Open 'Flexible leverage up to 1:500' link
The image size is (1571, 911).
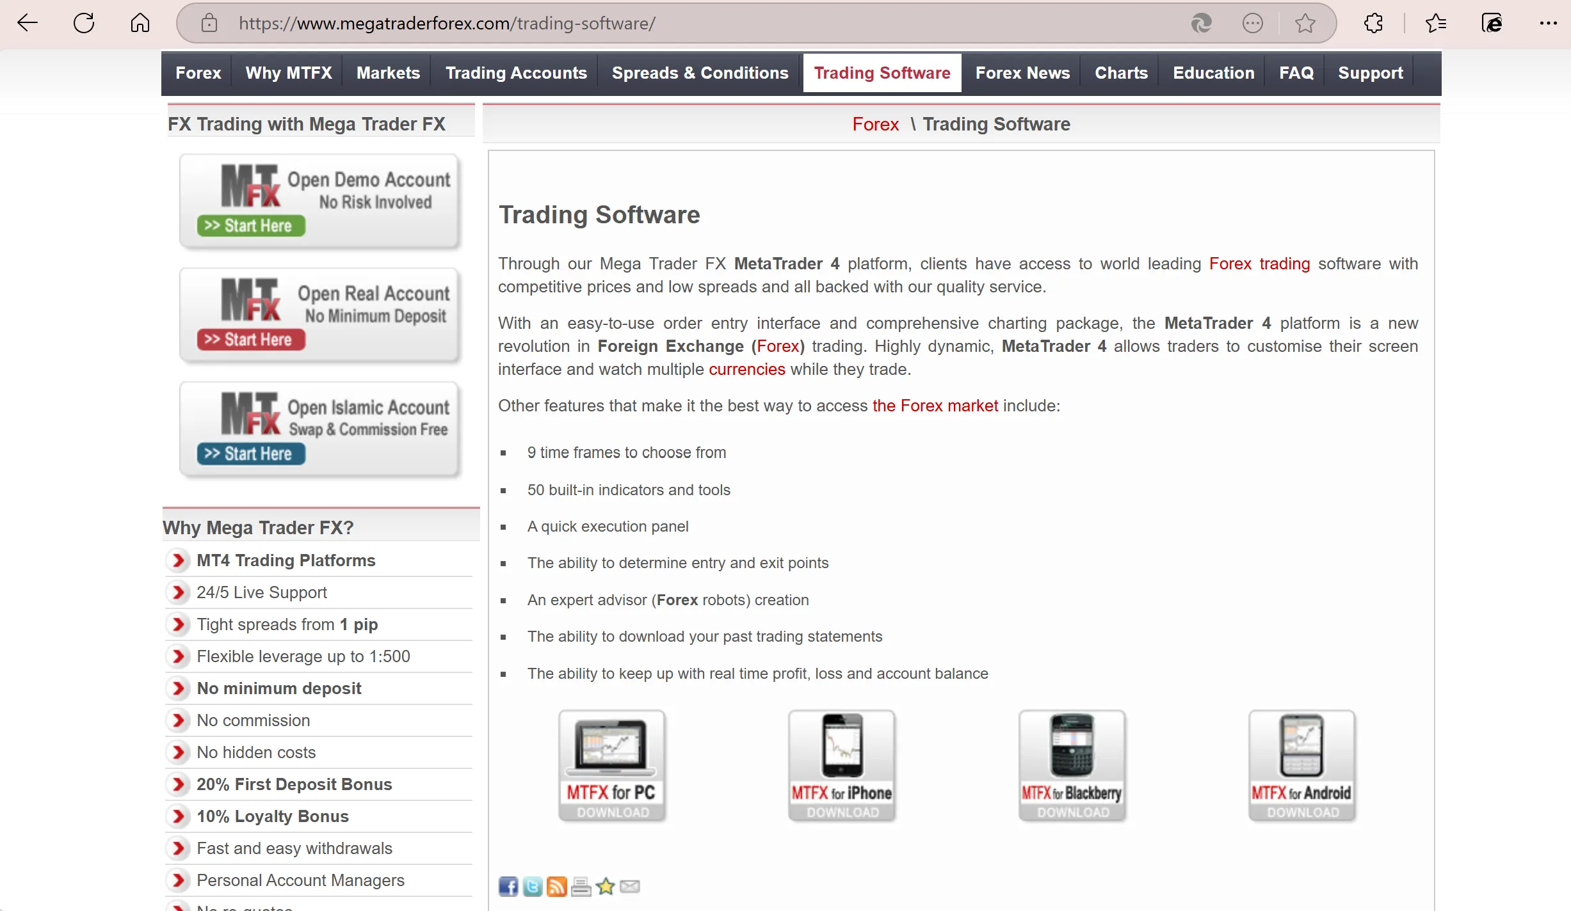[303, 656]
